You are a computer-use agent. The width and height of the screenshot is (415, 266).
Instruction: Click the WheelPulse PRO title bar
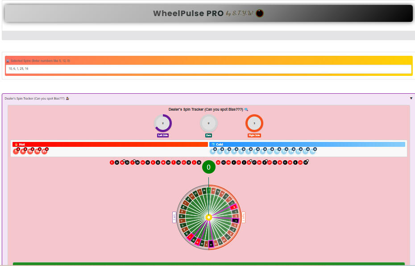click(x=207, y=13)
